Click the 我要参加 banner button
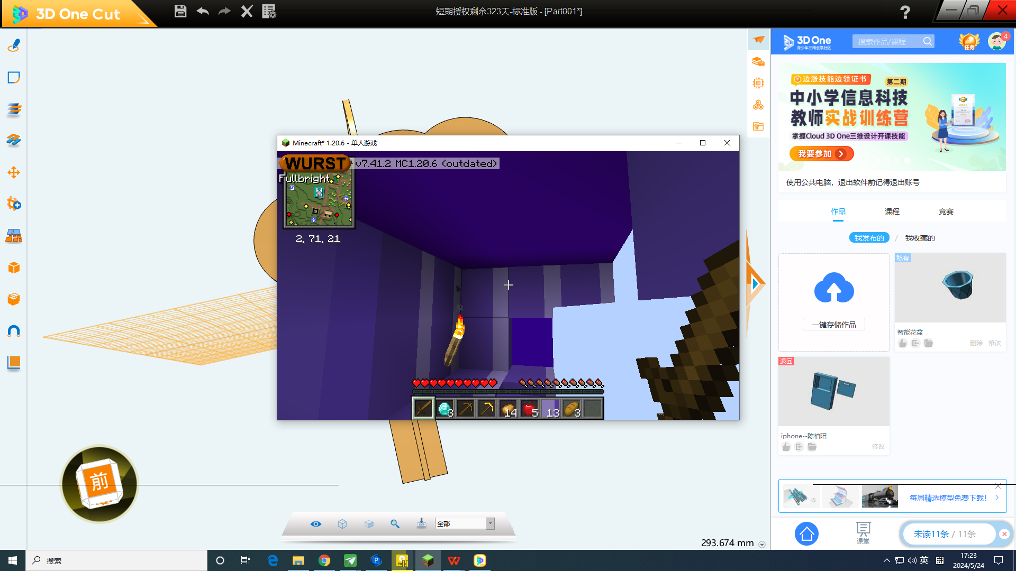Image resolution: width=1016 pixels, height=571 pixels. [x=821, y=154]
